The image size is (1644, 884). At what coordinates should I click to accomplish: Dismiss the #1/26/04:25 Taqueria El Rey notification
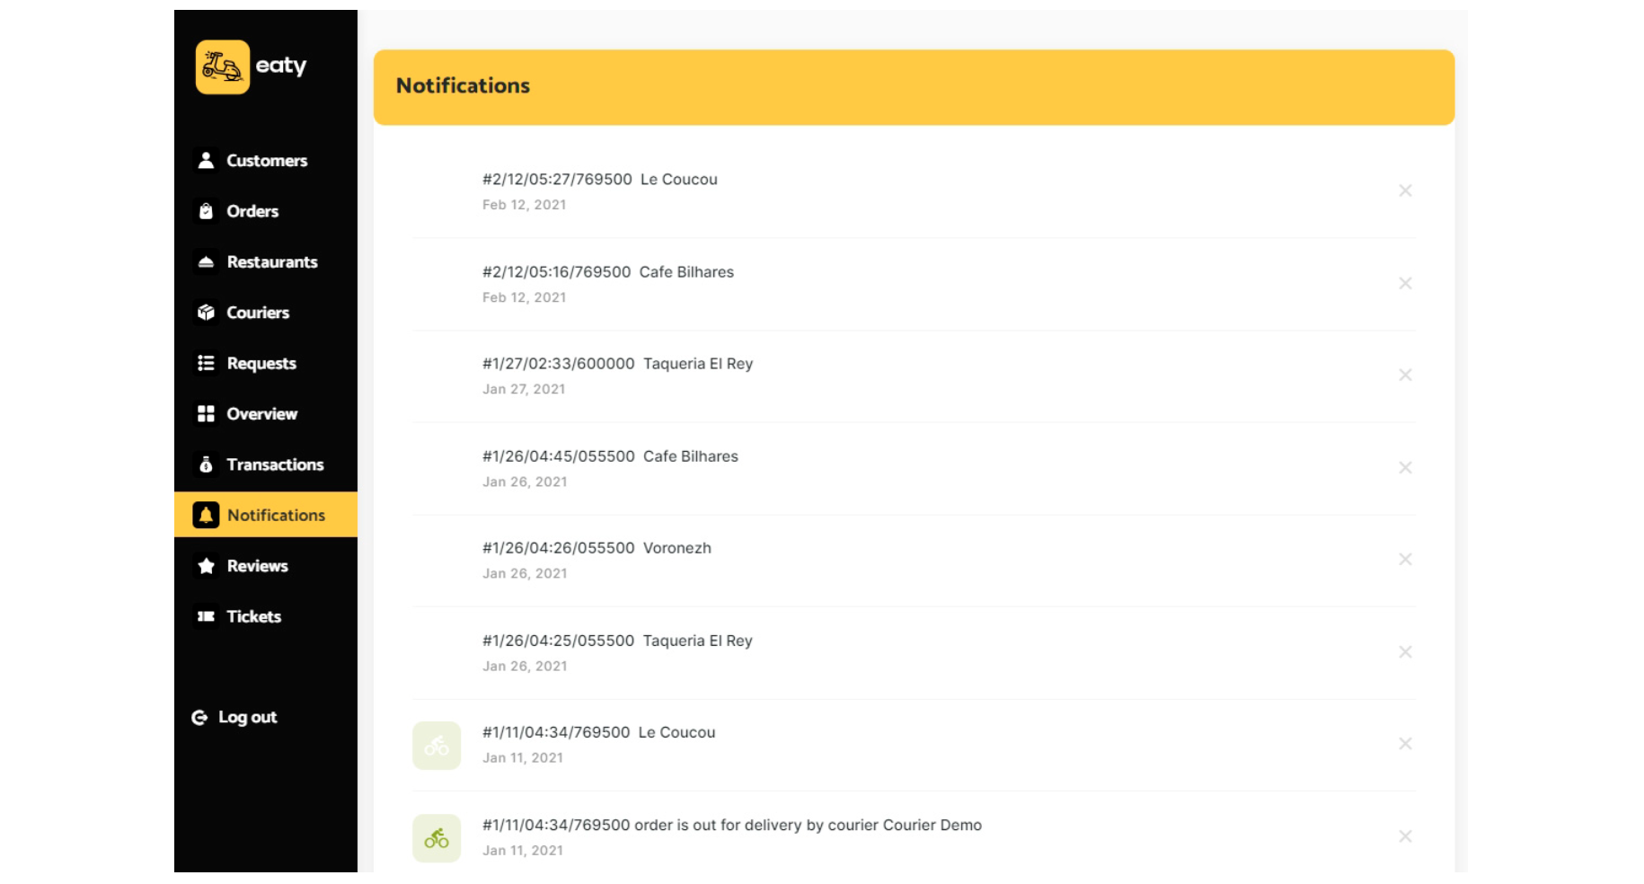1405,651
